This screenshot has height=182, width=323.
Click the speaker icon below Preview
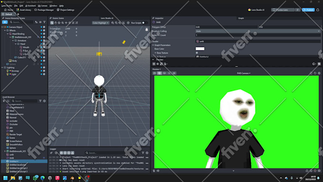pyautogui.click(x=158, y=171)
